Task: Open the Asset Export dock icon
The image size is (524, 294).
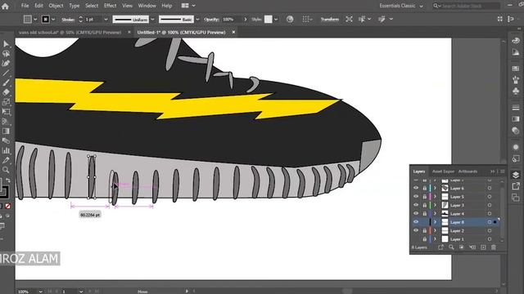Action: (515, 187)
